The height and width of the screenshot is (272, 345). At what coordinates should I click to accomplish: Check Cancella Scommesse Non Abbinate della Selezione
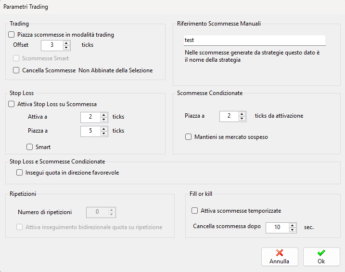16,70
